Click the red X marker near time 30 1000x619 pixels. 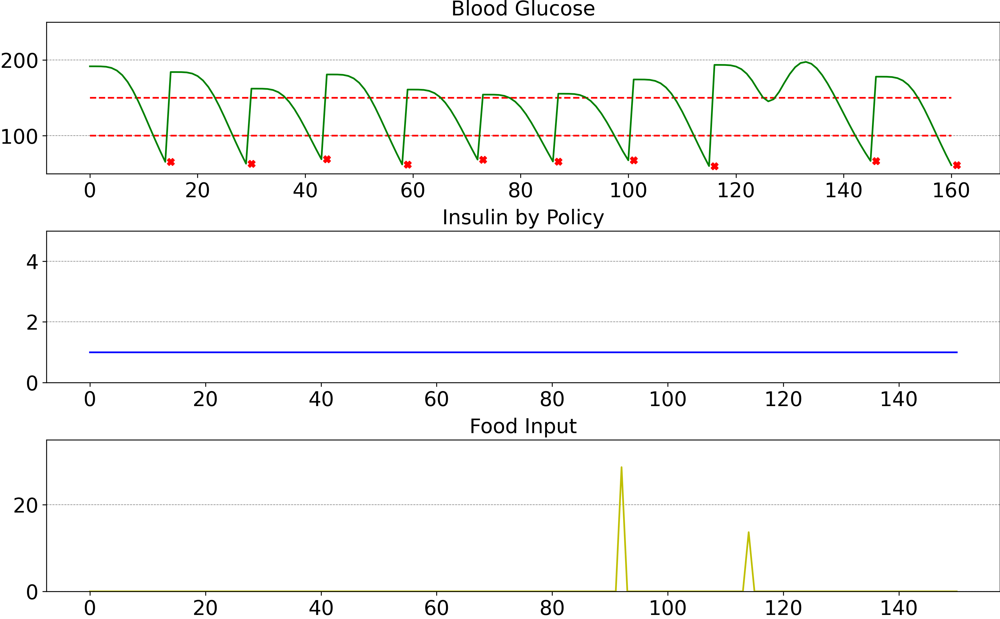point(252,164)
